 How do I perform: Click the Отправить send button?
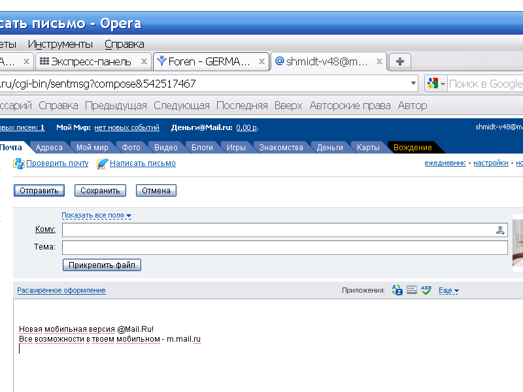(x=39, y=190)
